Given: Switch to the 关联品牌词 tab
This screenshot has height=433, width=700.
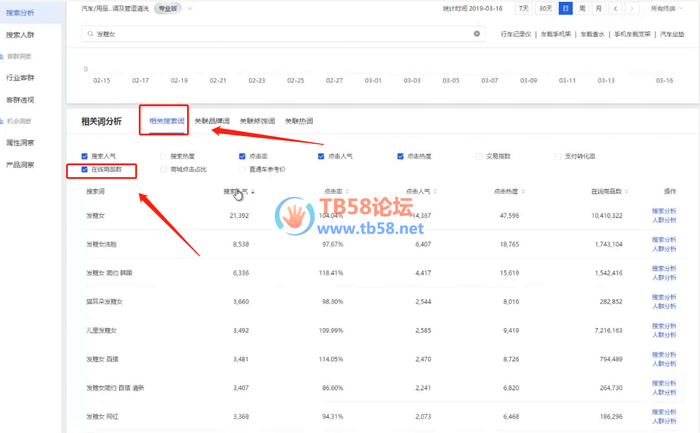Looking at the screenshot, I should pyautogui.click(x=212, y=121).
